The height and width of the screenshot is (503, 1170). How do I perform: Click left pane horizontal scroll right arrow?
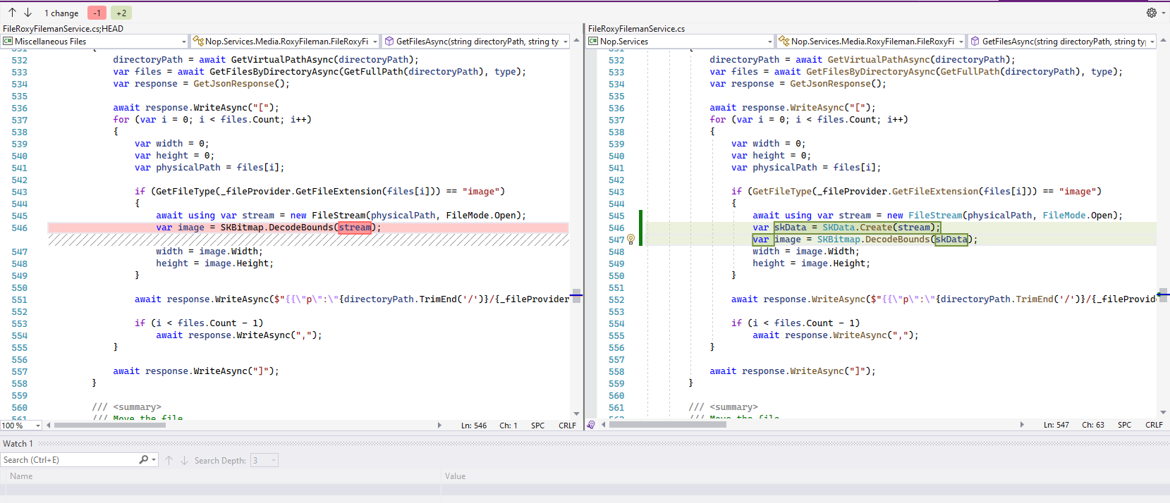[439, 426]
